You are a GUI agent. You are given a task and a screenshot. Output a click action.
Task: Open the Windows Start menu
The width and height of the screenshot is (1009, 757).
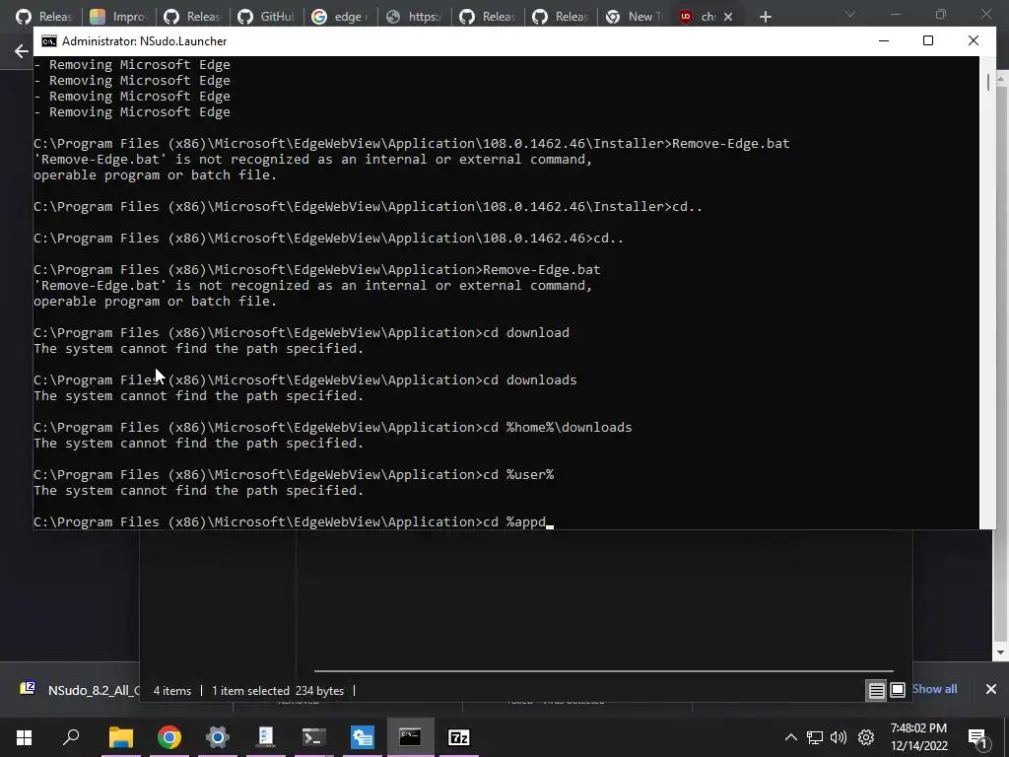coord(24,737)
